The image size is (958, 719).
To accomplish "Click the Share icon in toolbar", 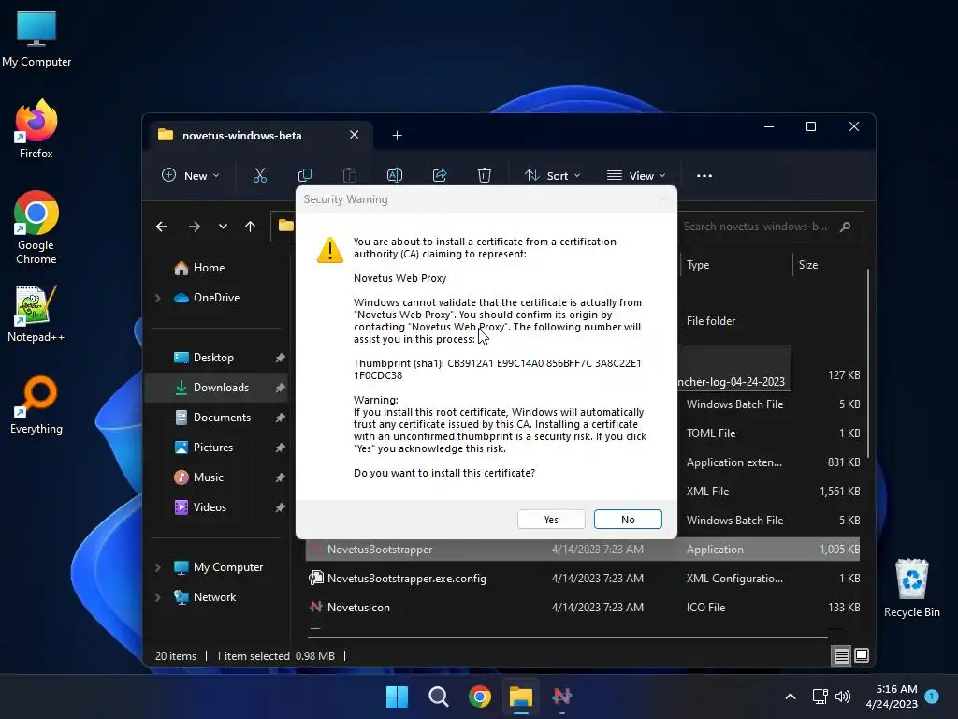I will 440,175.
